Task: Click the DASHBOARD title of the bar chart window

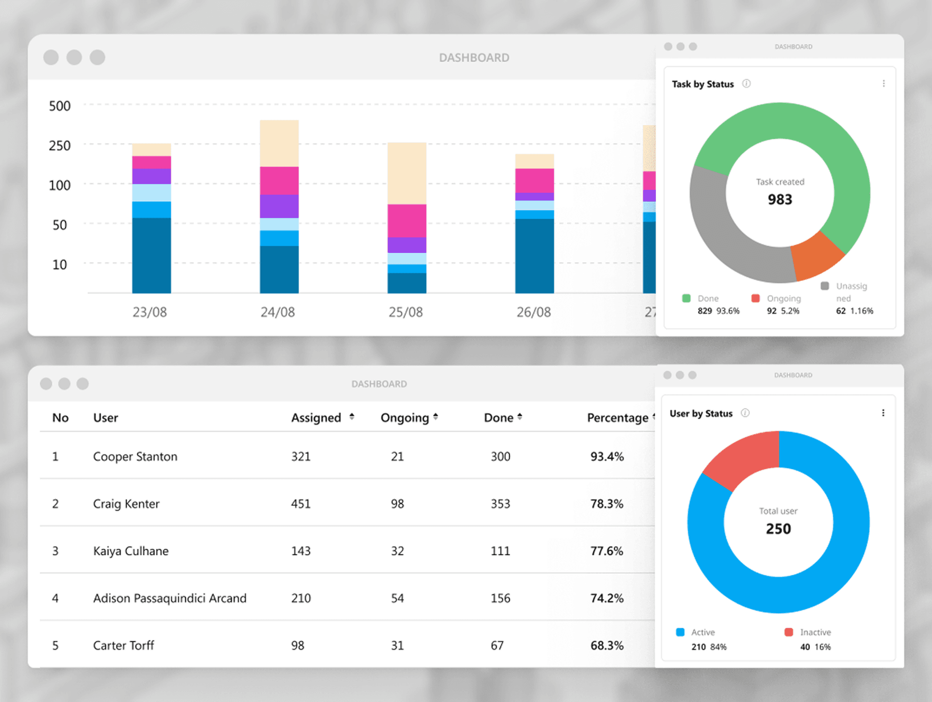Action: pyautogui.click(x=474, y=57)
